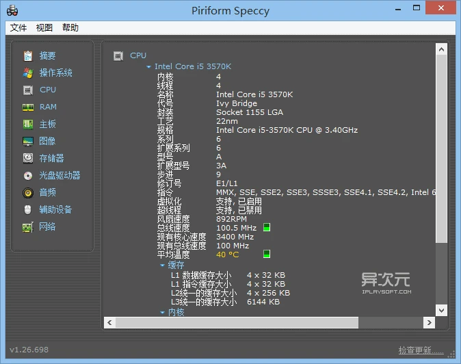This screenshot has width=461, height=364.
Task: Switch to 辅助设备 section
Action: pyautogui.click(x=55, y=209)
